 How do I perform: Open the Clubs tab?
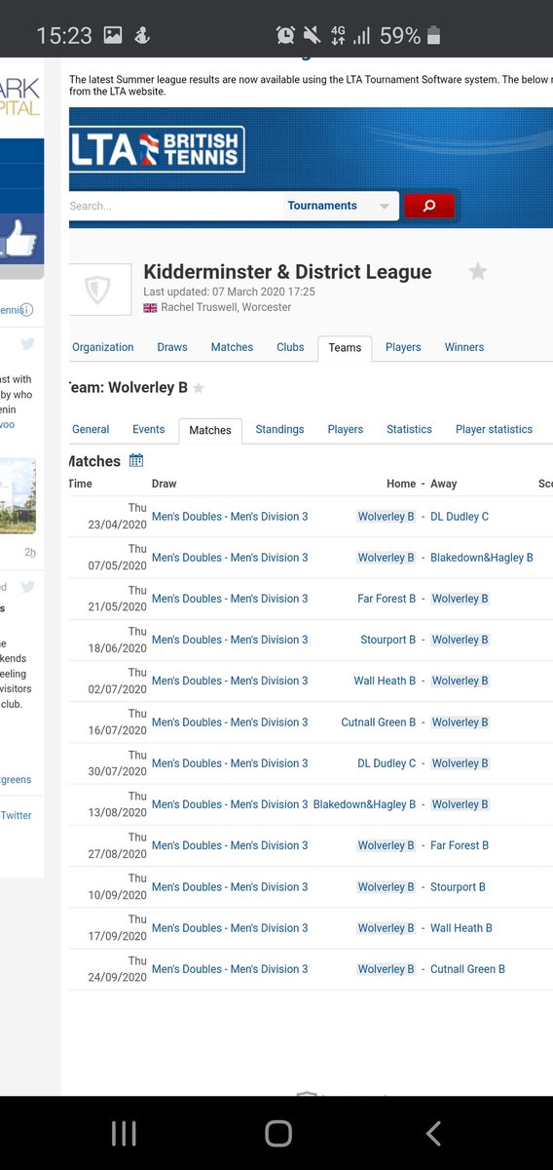coord(290,347)
